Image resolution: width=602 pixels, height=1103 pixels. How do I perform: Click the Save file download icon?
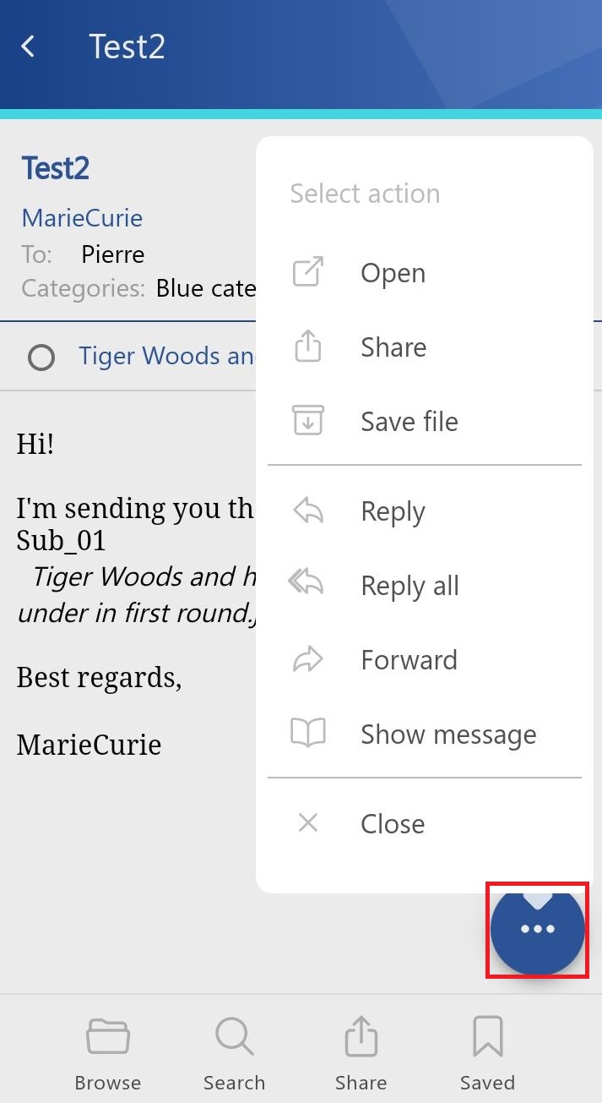308,420
